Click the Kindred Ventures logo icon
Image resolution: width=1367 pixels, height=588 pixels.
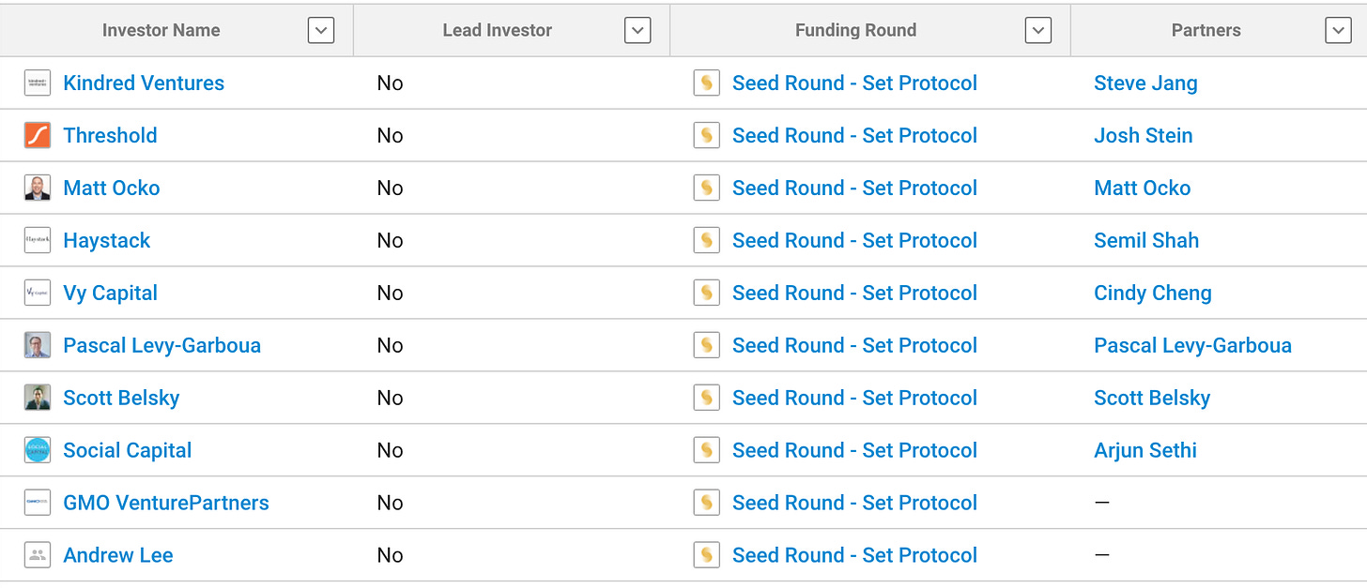[x=38, y=83]
